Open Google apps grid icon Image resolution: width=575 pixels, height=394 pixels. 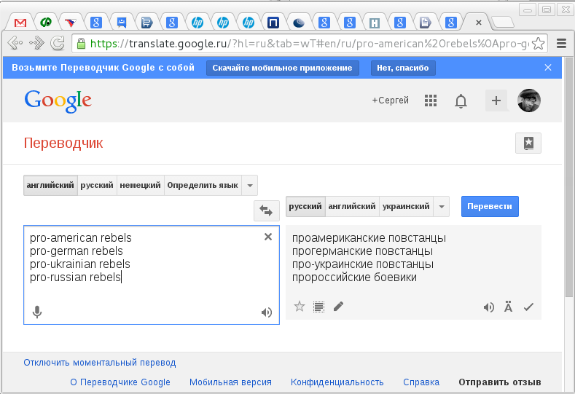(430, 101)
